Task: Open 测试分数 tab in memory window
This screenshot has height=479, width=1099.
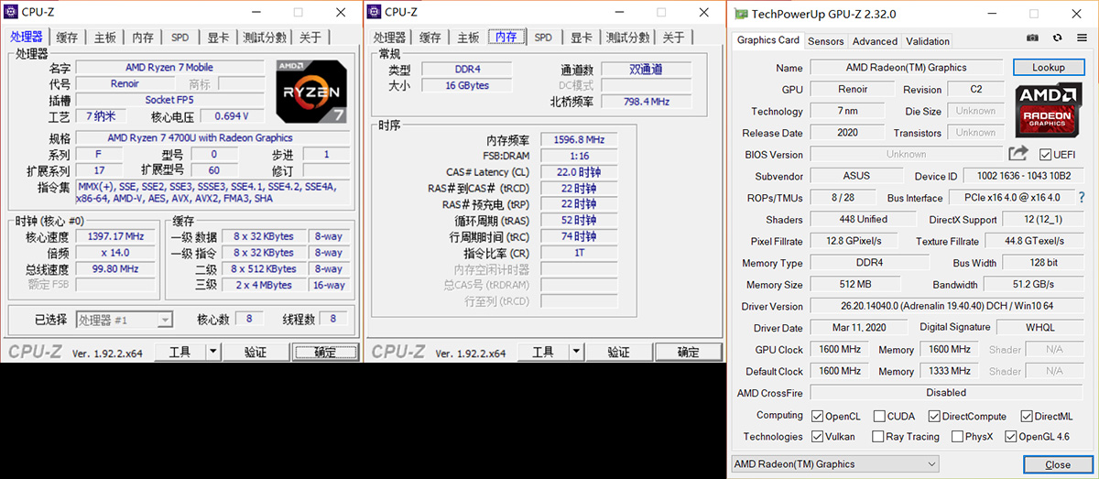Action: pyautogui.click(x=628, y=38)
